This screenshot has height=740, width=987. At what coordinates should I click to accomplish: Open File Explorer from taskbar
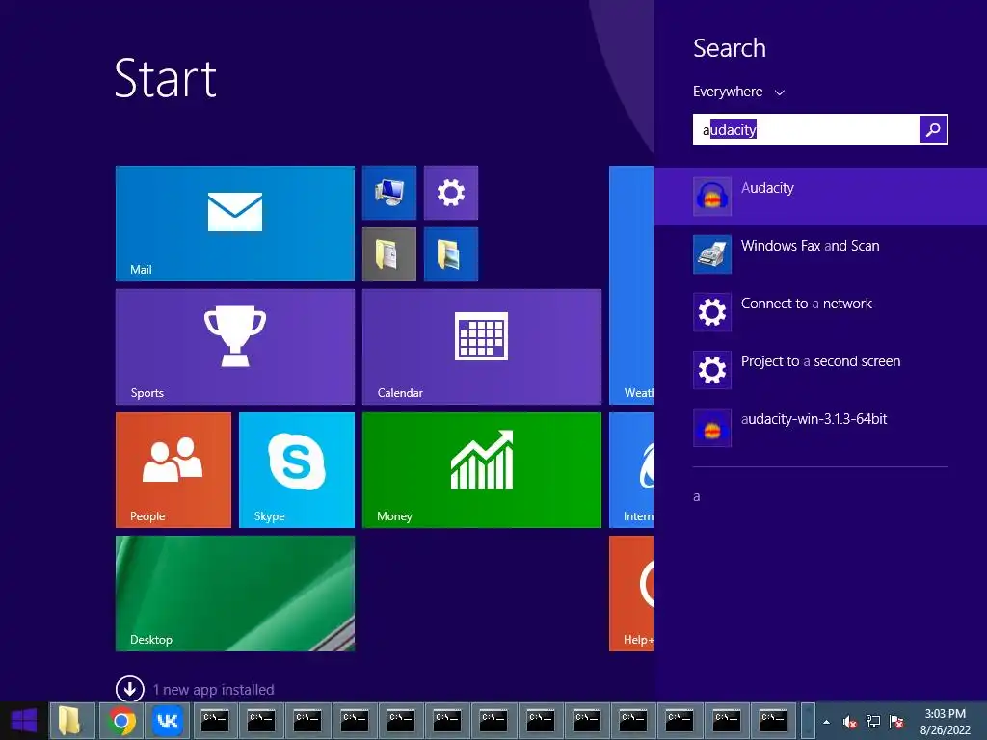click(x=71, y=721)
